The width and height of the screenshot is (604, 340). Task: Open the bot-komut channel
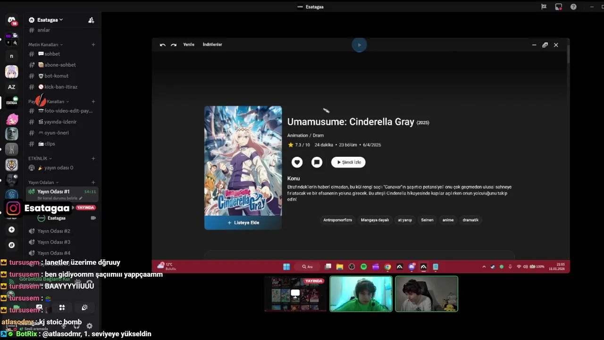[x=62, y=76]
